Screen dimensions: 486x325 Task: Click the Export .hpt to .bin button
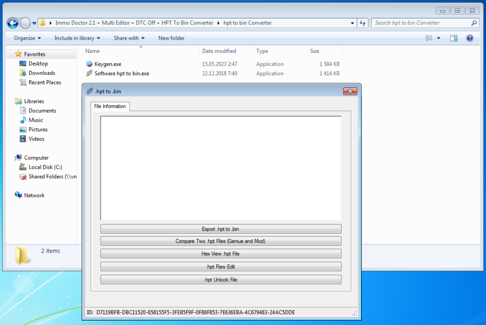221,229
